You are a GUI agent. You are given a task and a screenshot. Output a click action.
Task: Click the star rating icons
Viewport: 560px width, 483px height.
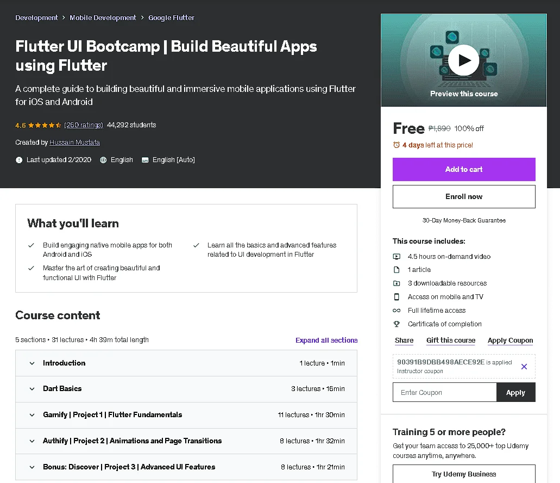click(45, 125)
